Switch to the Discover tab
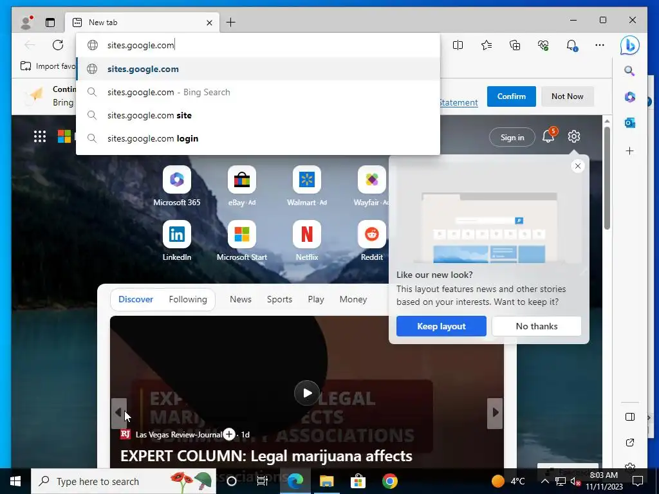The image size is (659, 494). [x=136, y=299]
